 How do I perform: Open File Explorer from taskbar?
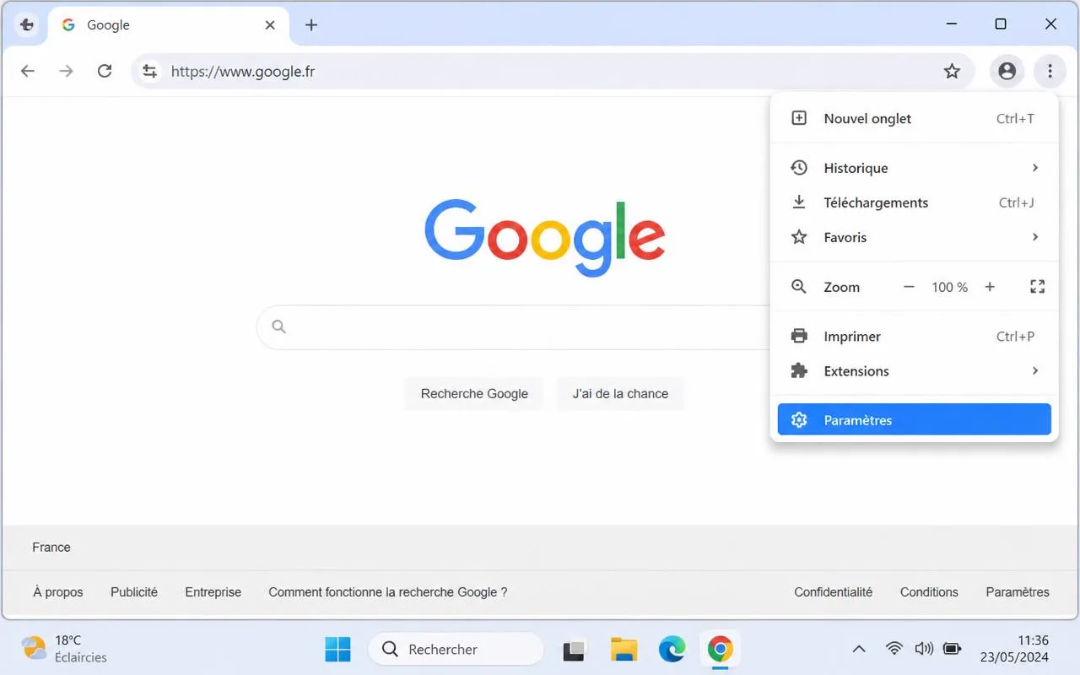coord(624,650)
